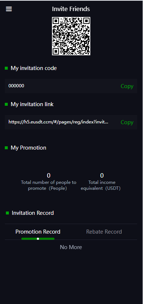Click the green square beside My invitation code
Viewport: 143px width, 304px height.
click(6, 68)
